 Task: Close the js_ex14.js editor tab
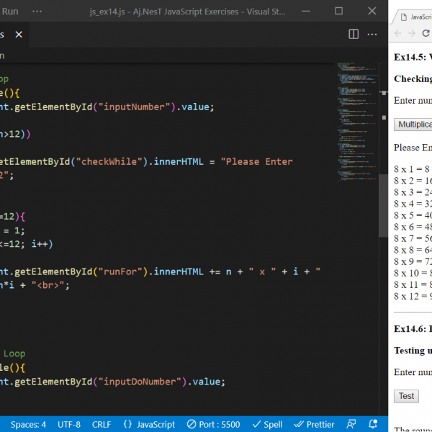coord(19,34)
